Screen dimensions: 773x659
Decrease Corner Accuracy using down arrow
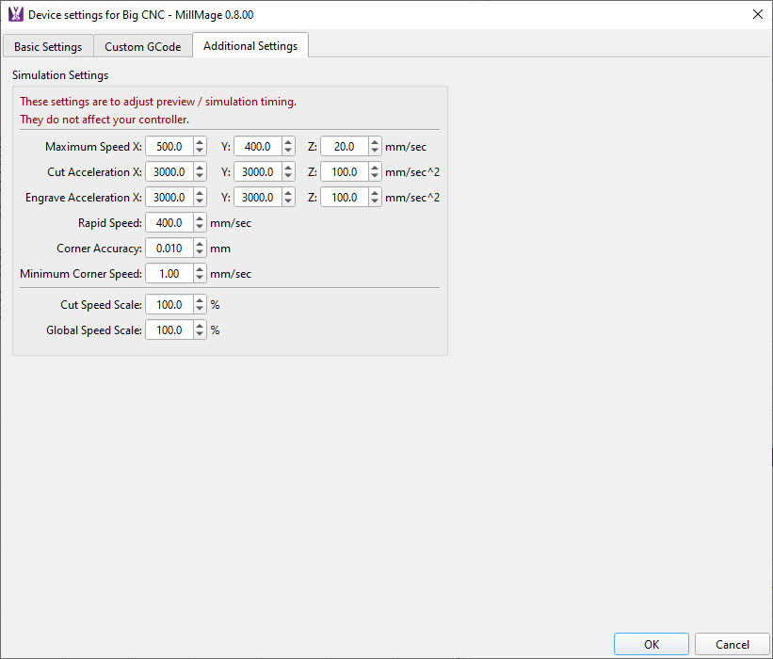[x=200, y=253]
